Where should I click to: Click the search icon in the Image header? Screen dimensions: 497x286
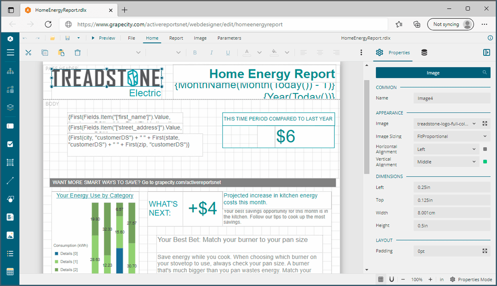click(x=485, y=73)
